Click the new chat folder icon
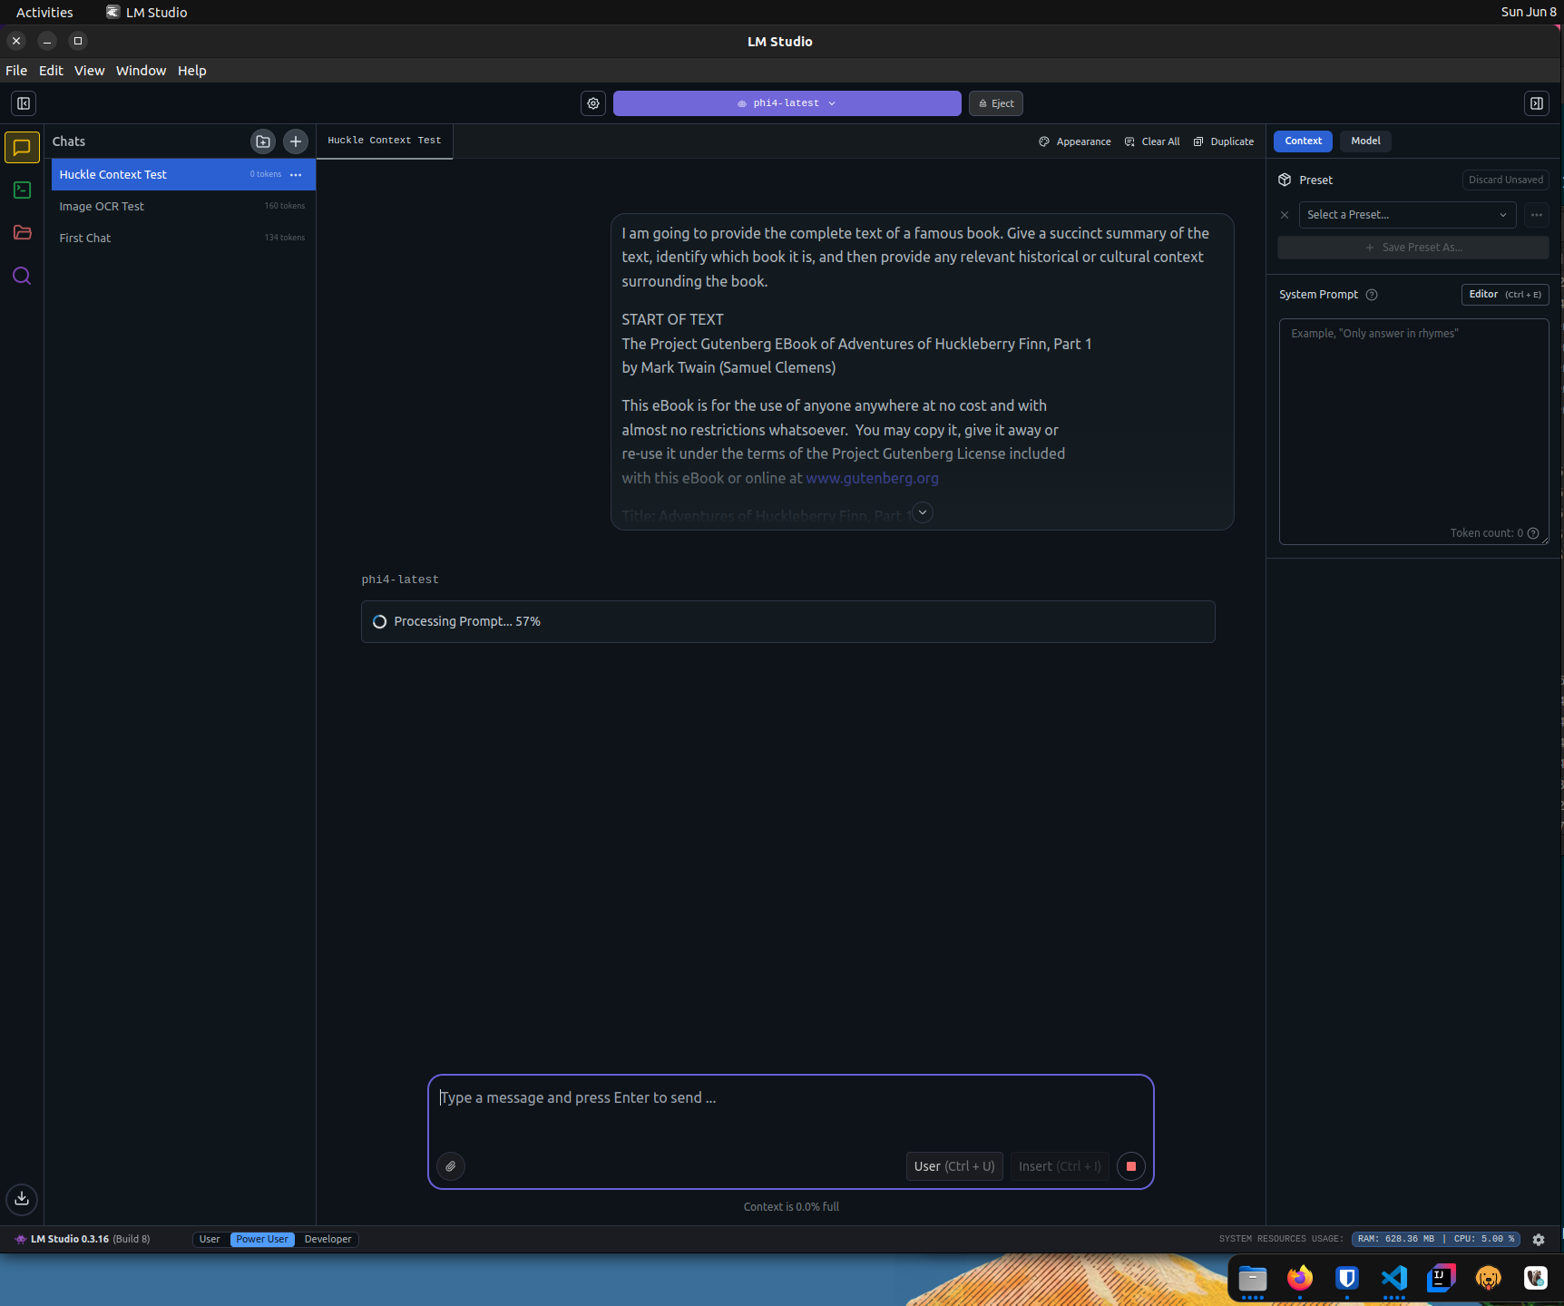1564x1306 pixels. pos(263,141)
